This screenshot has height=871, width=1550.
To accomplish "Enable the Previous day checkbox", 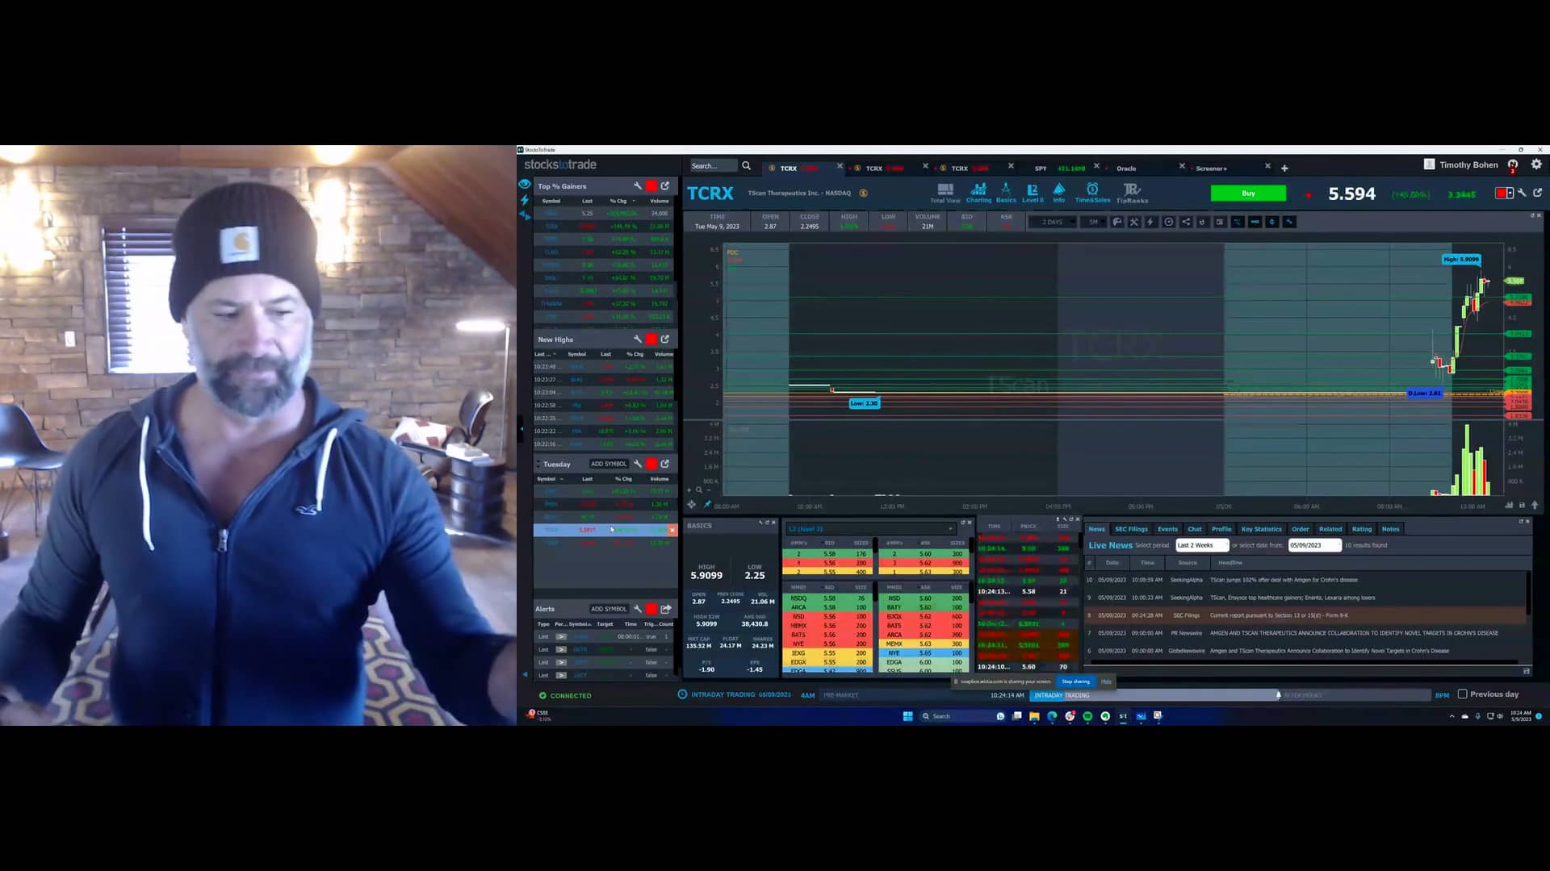I will 1463,694.
